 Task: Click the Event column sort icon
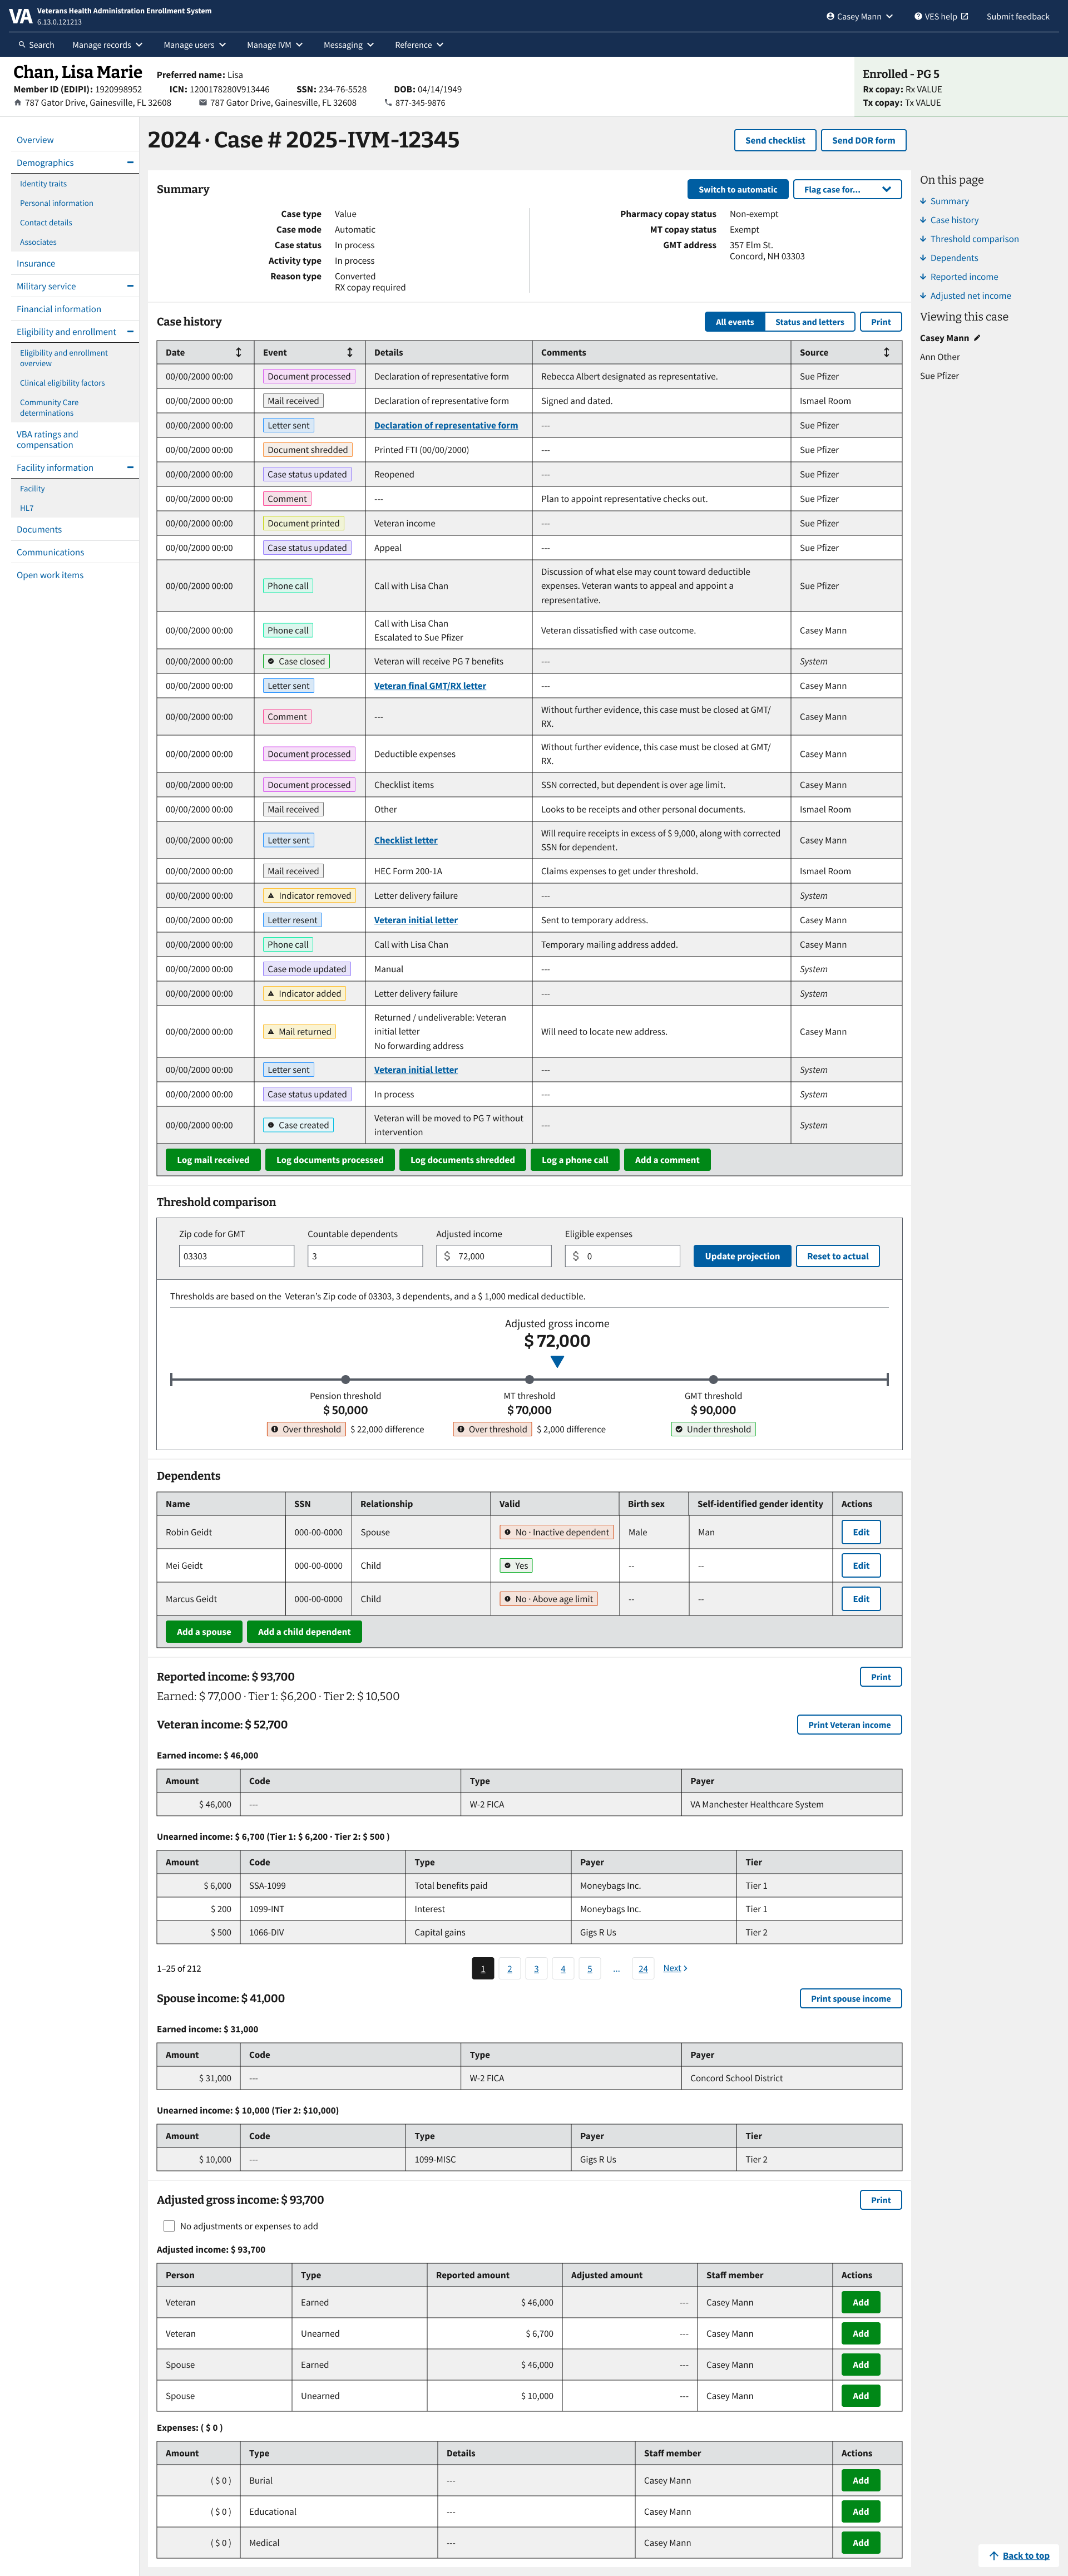click(x=349, y=352)
